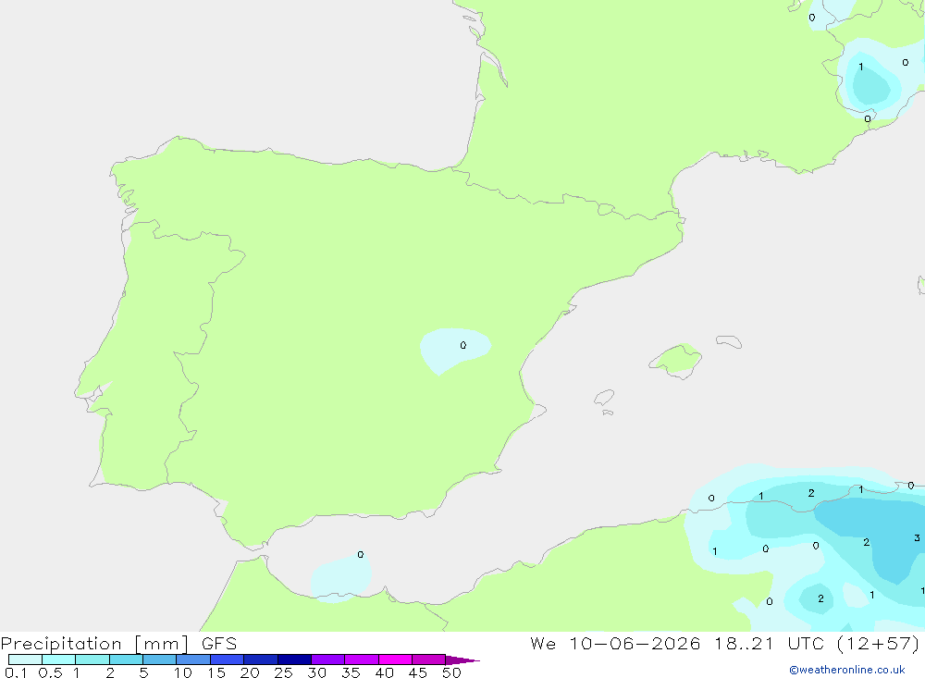Click the '0.1' legend scale label
925x678 pixels.
(16, 672)
